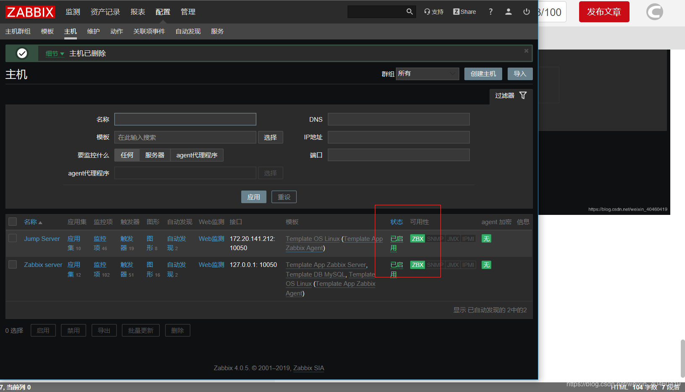Click the top search box
This screenshot has height=392, width=685.
[x=377, y=12]
